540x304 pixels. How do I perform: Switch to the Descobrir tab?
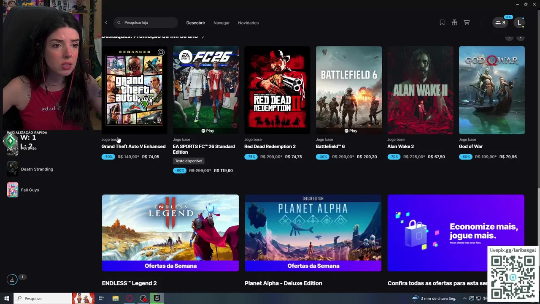pos(196,23)
